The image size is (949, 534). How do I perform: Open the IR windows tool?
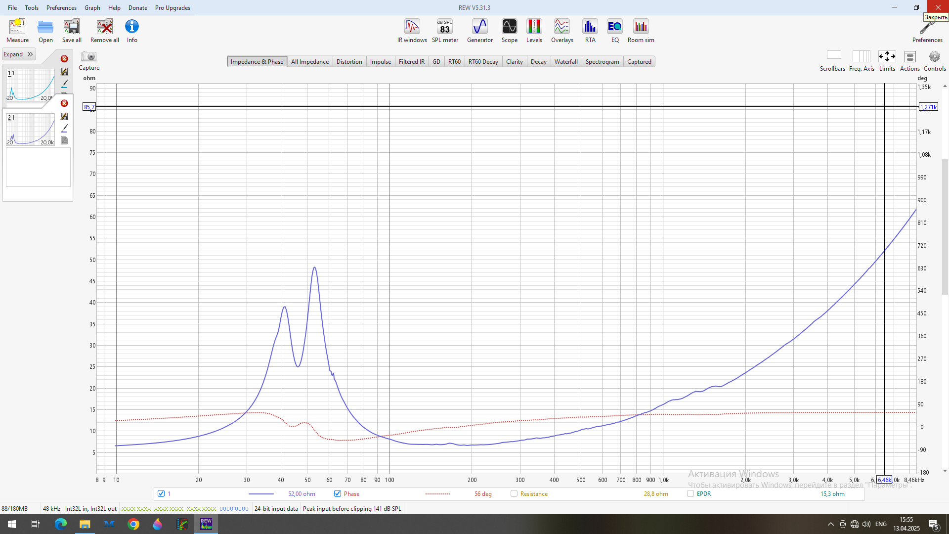click(x=412, y=31)
